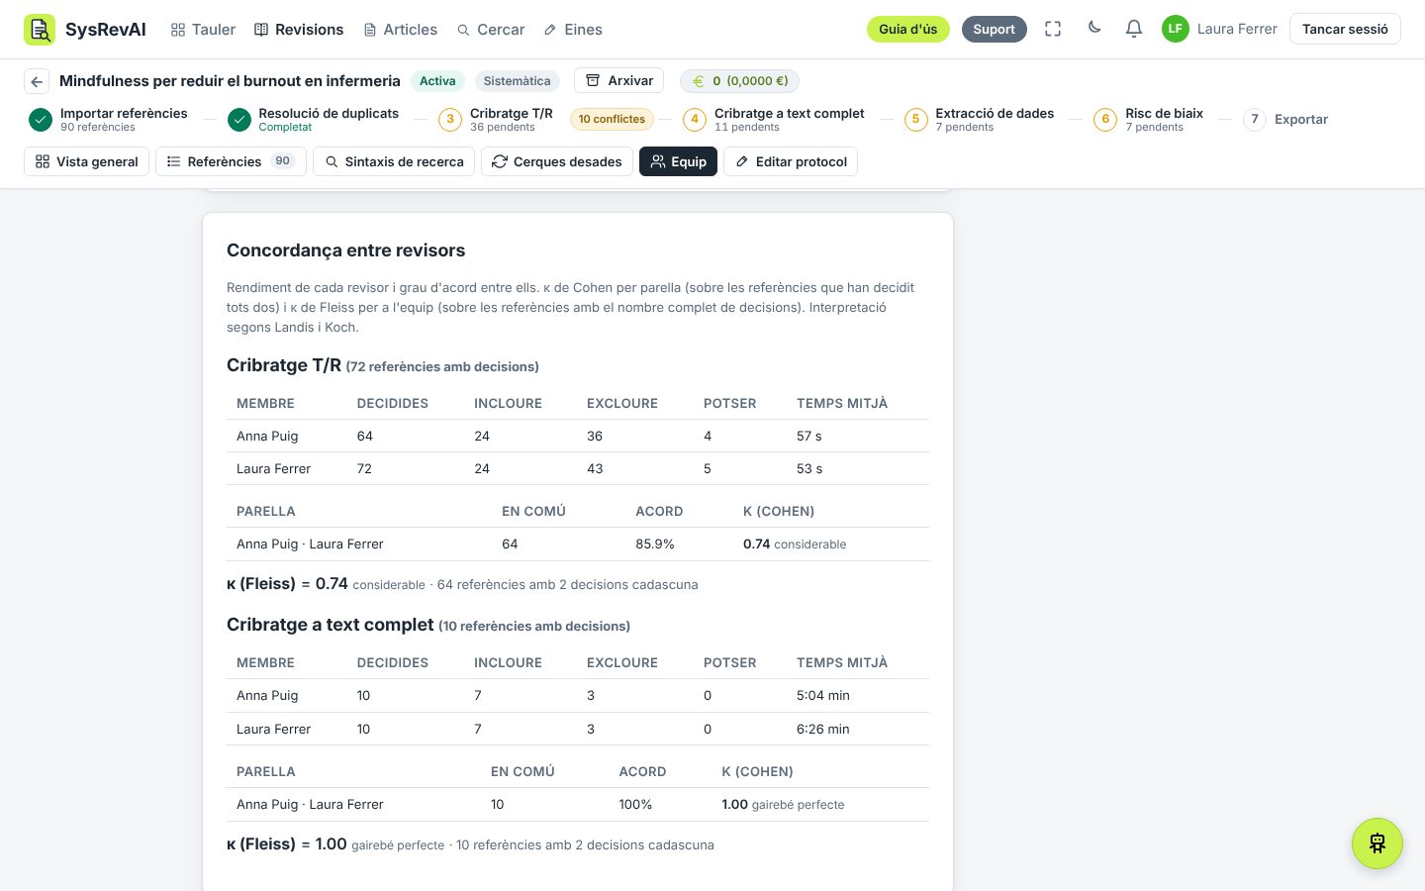Open the chatbot assistant button
The image size is (1425, 891).
point(1377,843)
